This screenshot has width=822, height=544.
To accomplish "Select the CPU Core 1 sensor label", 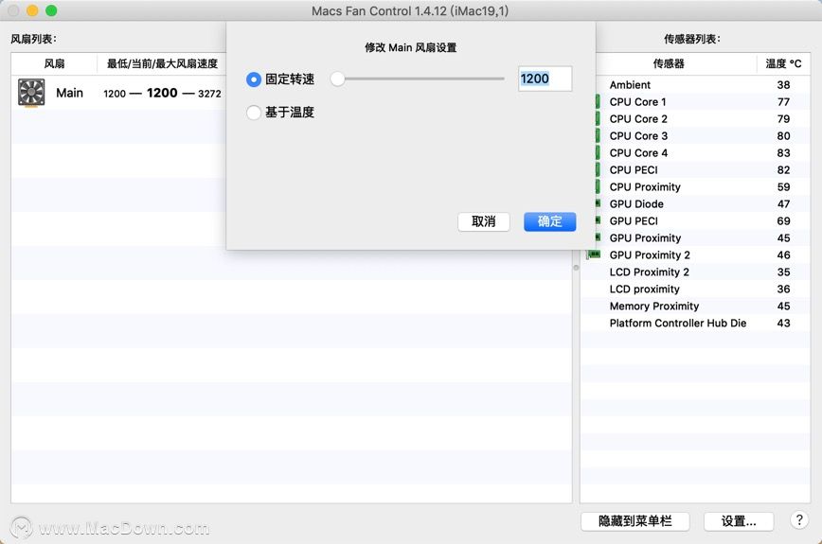I will click(637, 101).
